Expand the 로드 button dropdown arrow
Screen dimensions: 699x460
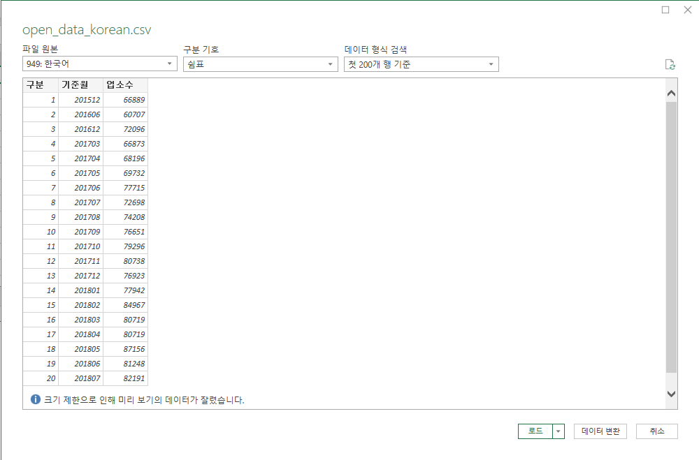click(x=558, y=431)
